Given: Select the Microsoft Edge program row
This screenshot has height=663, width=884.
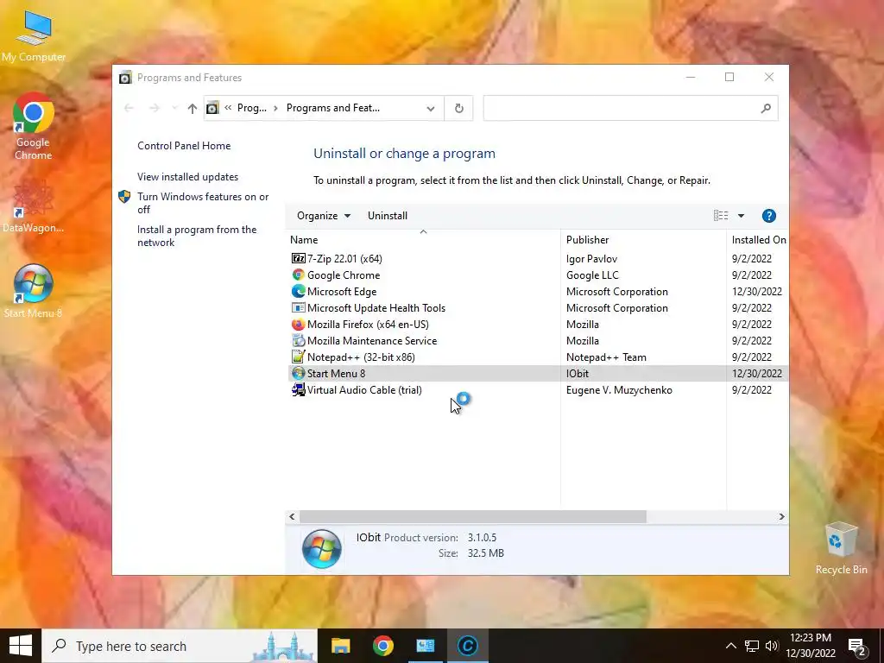Looking at the screenshot, I should (x=539, y=291).
